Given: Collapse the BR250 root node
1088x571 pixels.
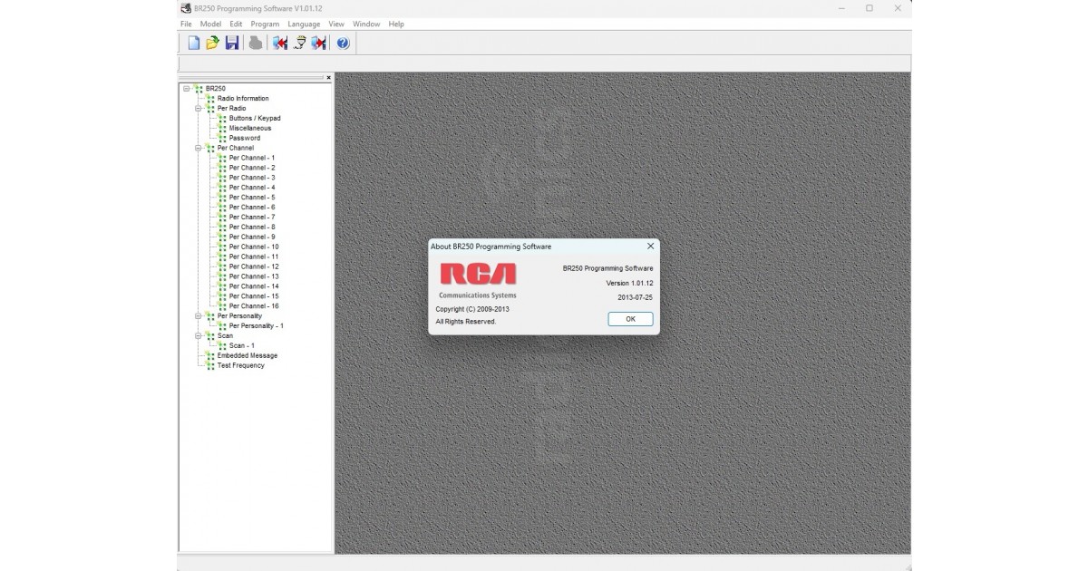Looking at the screenshot, I should pyautogui.click(x=188, y=88).
